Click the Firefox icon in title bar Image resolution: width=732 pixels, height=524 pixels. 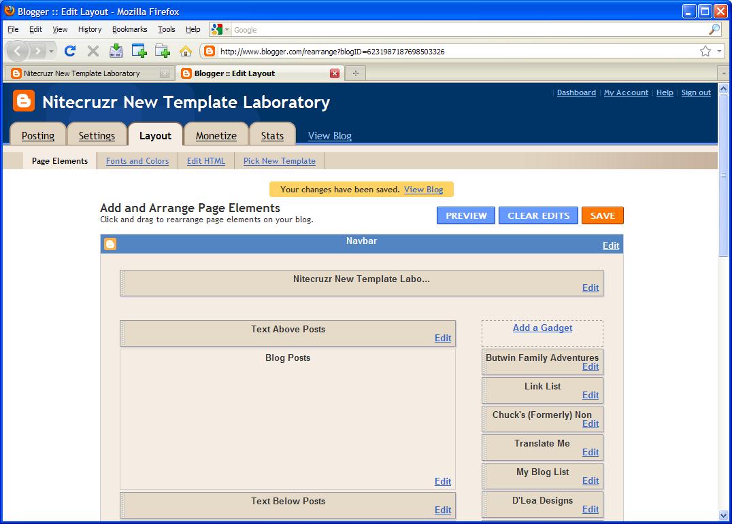(10, 10)
